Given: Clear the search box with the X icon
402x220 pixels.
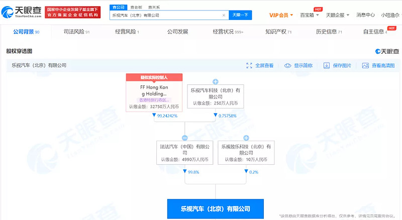Looking at the screenshot, I should tap(224, 15).
